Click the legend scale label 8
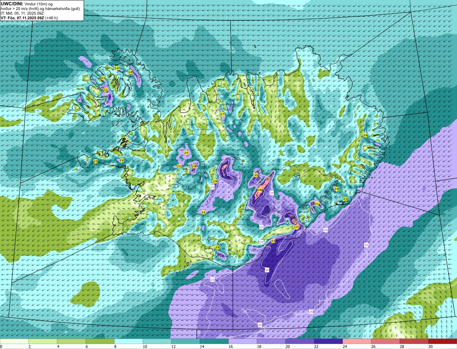The height and width of the screenshot is (349, 457). click(x=115, y=347)
